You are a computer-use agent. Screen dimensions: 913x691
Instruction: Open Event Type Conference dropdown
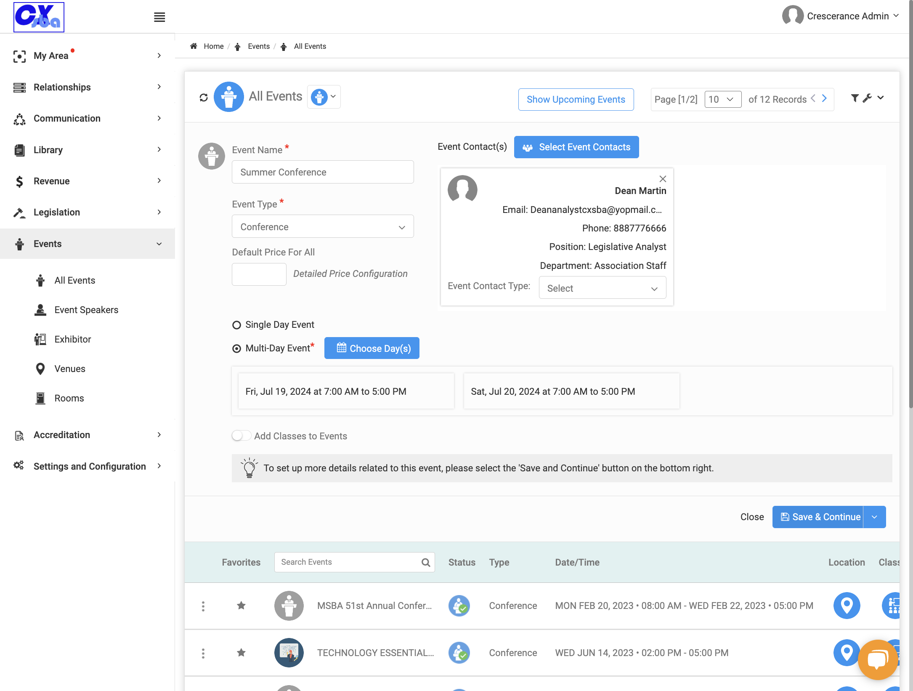click(323, 226)
